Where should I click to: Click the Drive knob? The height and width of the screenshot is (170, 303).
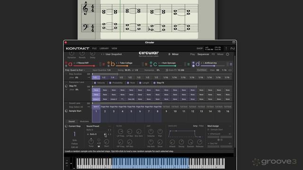pyautogui.click(x=160, y=142)
